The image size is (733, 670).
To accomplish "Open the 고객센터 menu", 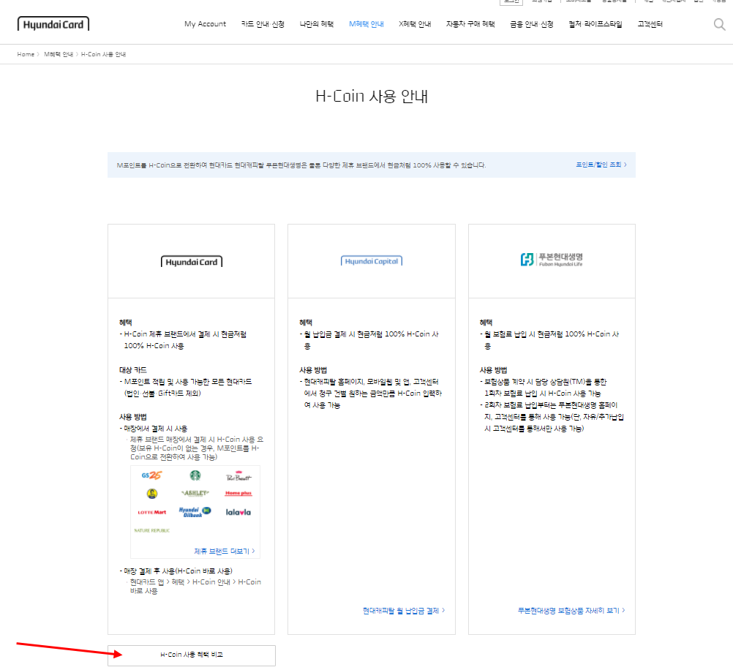I will coord(650,24).
